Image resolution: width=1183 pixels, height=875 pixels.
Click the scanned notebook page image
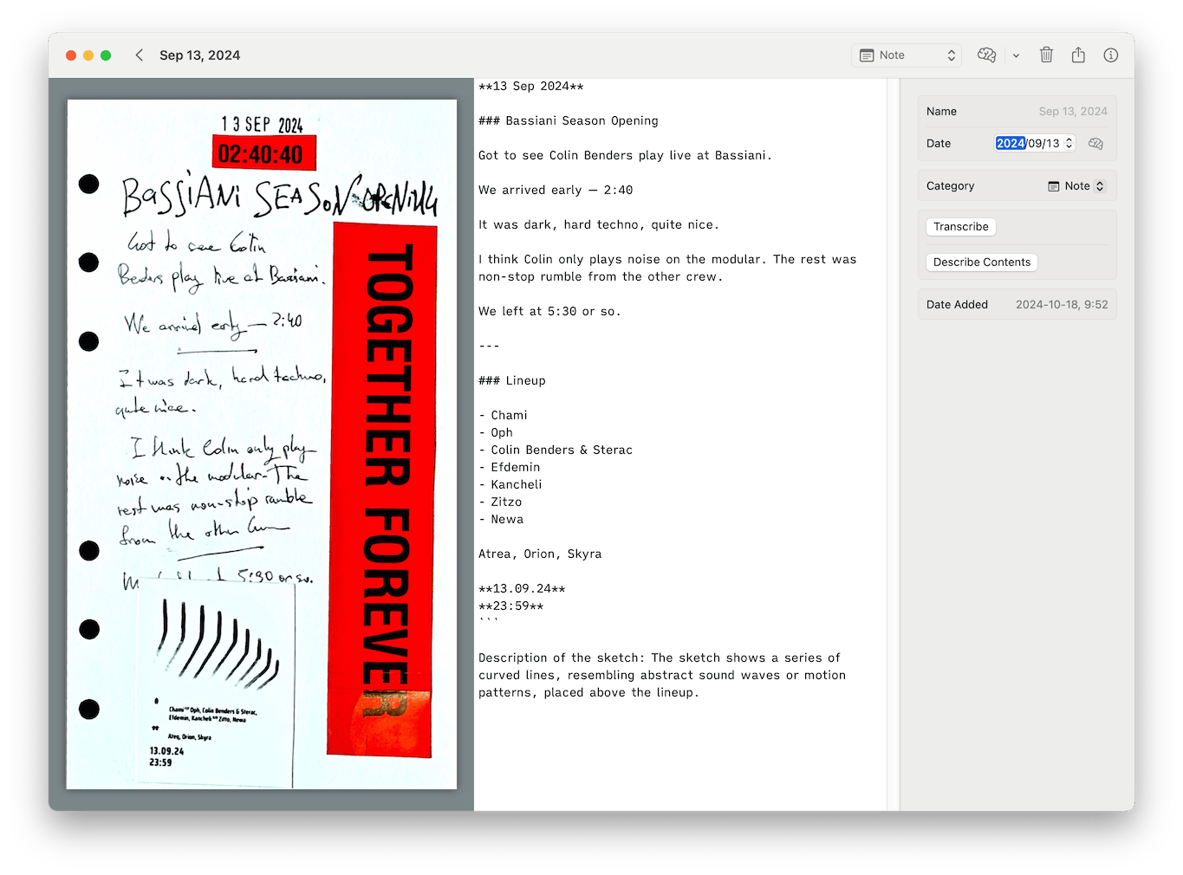pos(262,444)
